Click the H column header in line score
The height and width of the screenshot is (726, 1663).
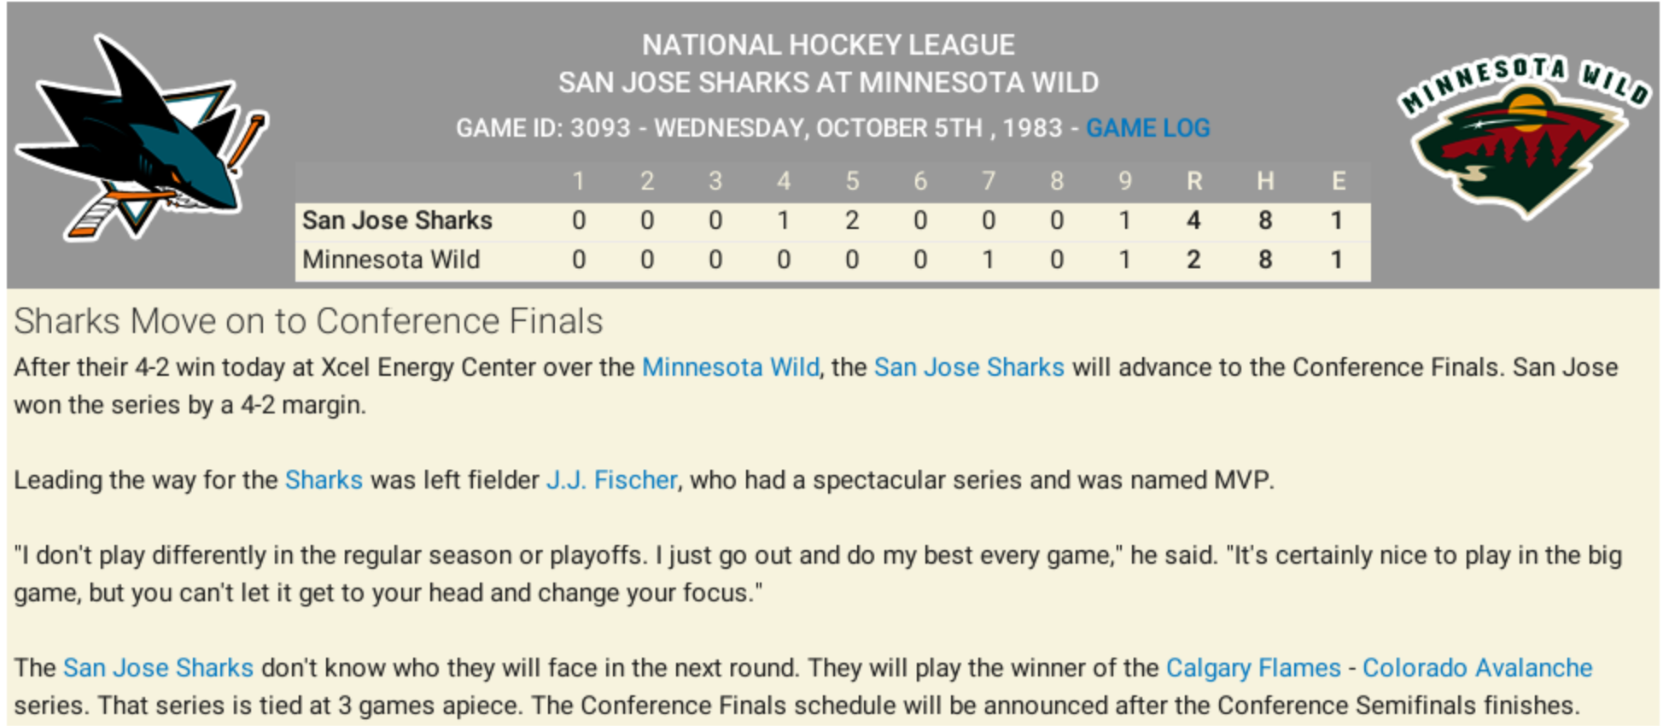(1265, 181)
